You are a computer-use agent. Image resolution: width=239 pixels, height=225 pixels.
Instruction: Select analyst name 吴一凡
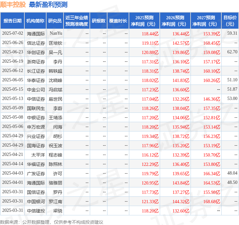coord(55,52)
